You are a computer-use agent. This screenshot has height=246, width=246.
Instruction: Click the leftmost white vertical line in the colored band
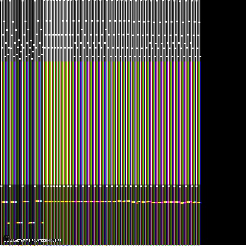click(2, 123)
